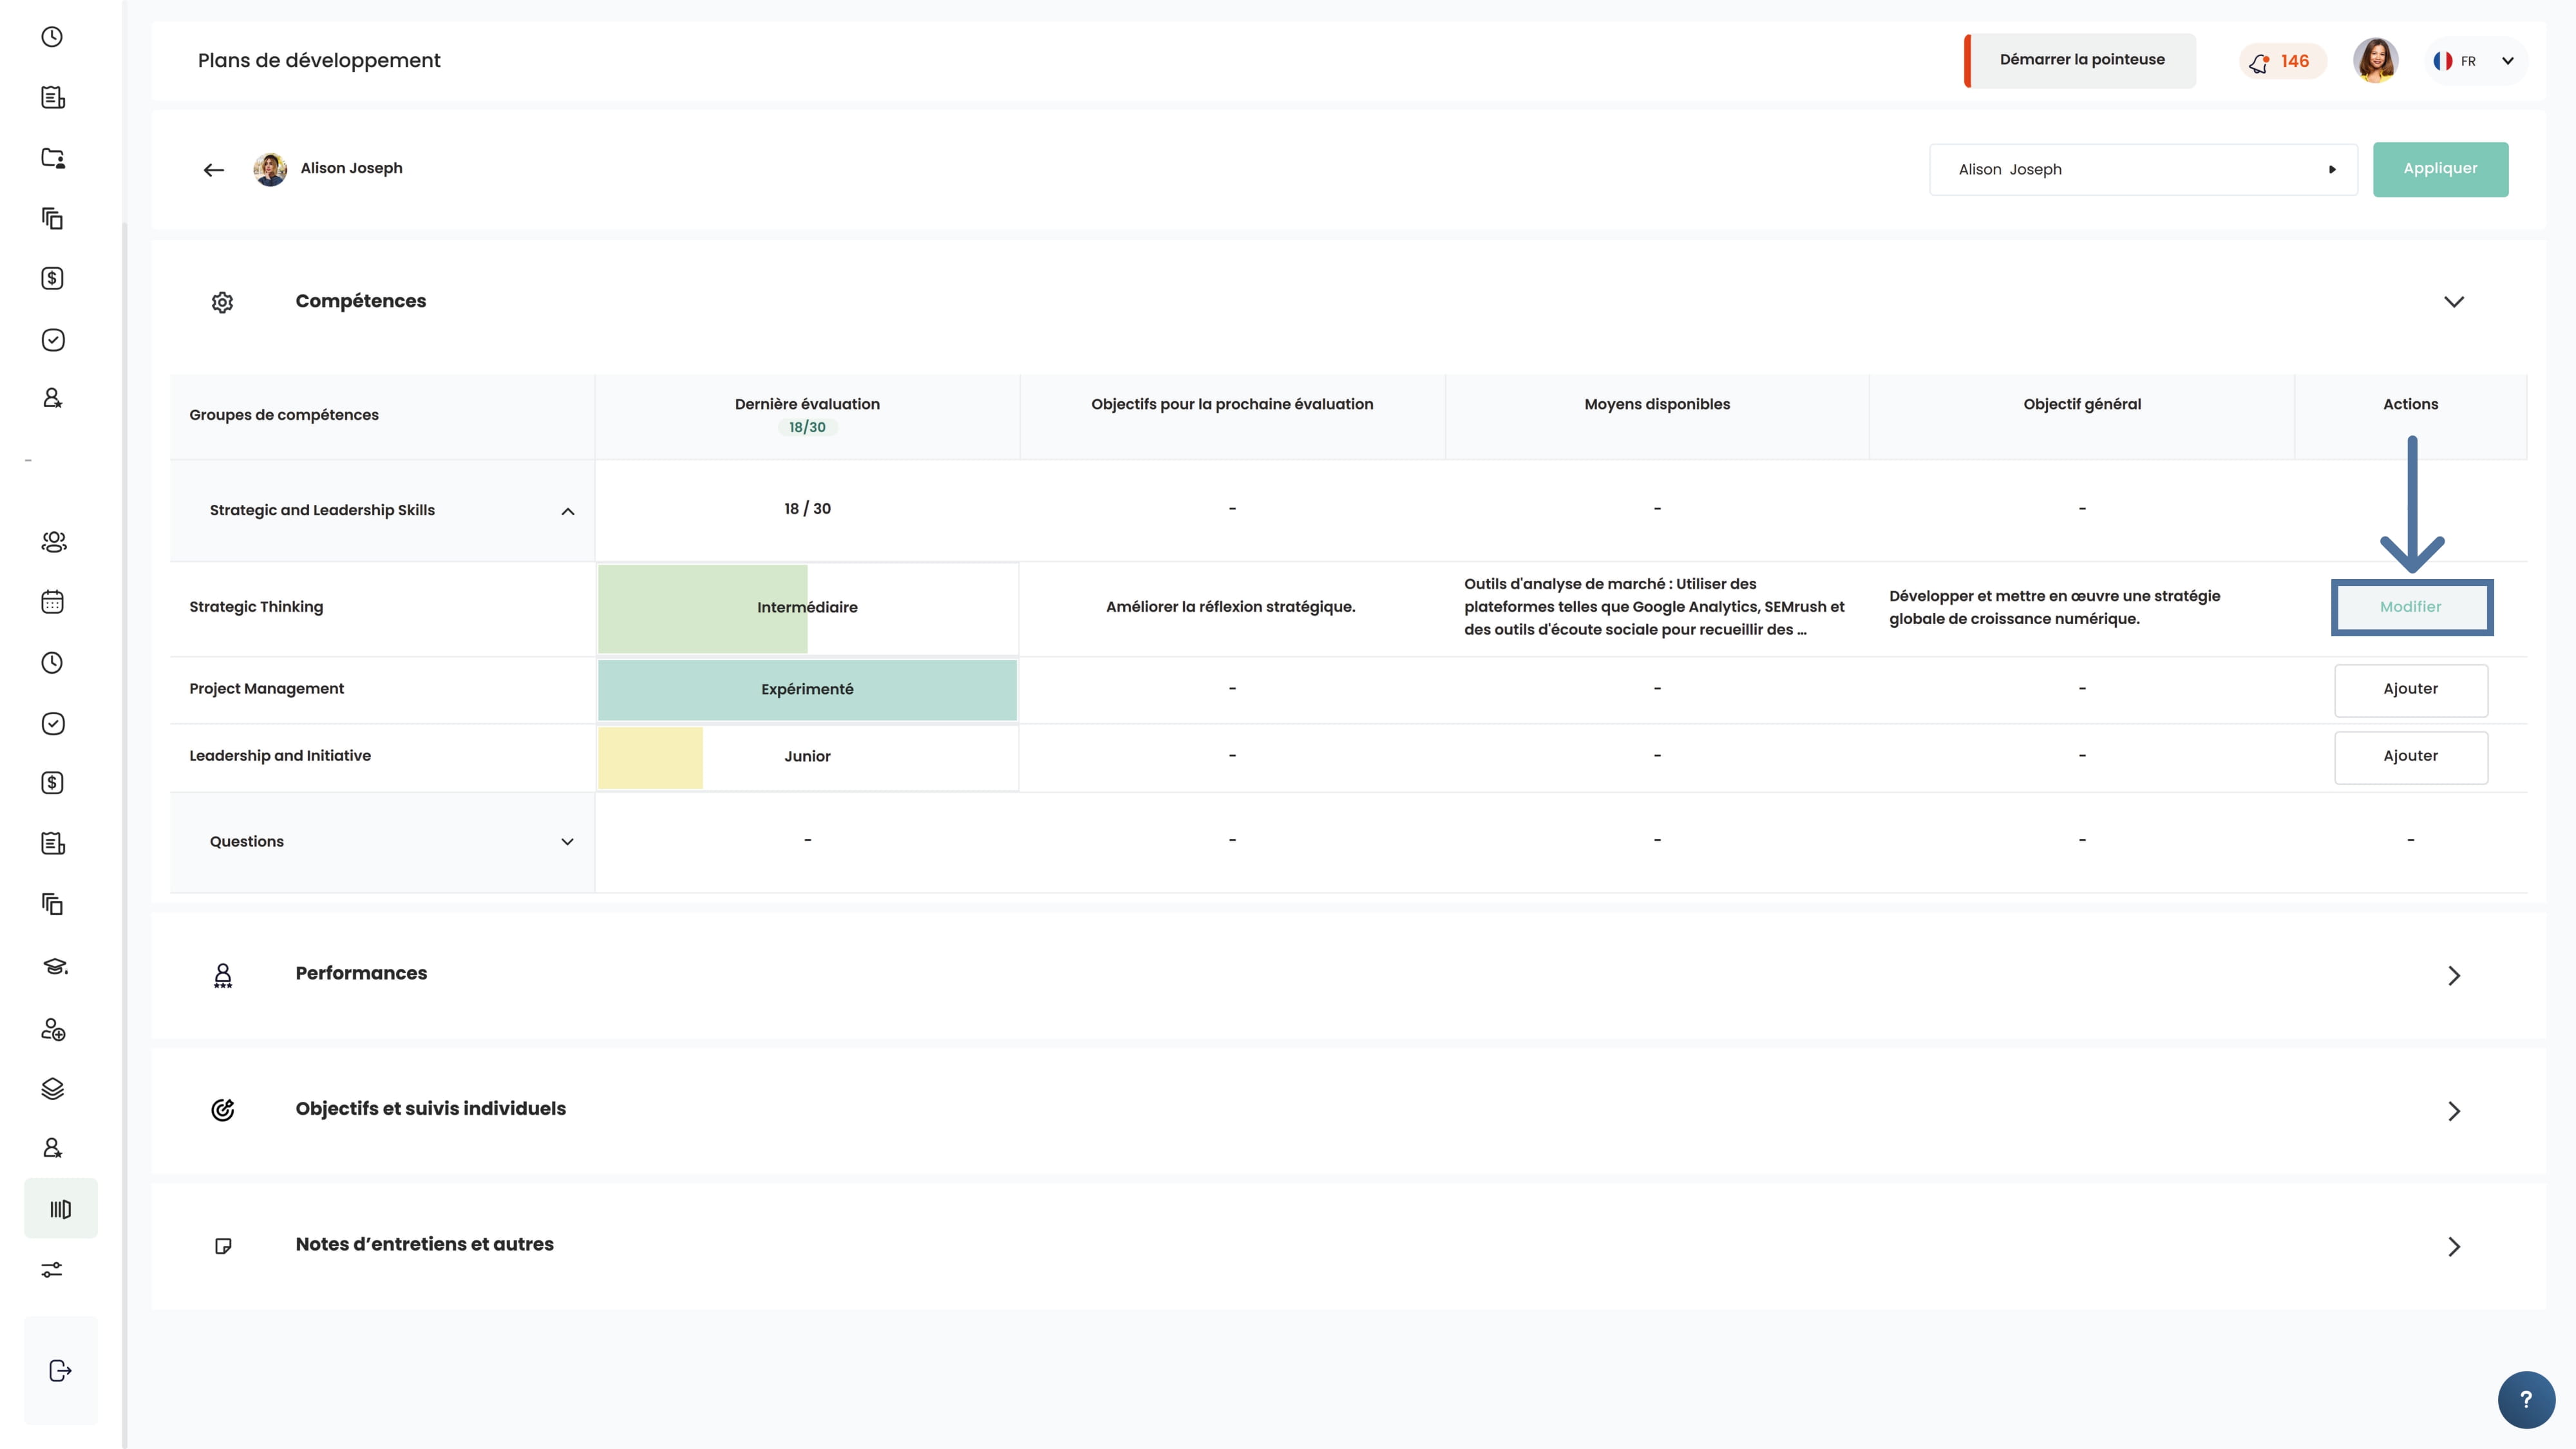Click the back arrow next to Alison Joseph

coord(213,170)
